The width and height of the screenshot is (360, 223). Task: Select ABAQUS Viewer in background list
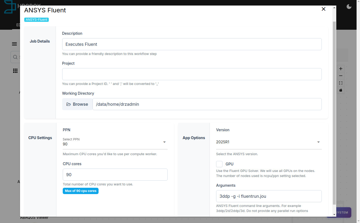tap(34, 217)
